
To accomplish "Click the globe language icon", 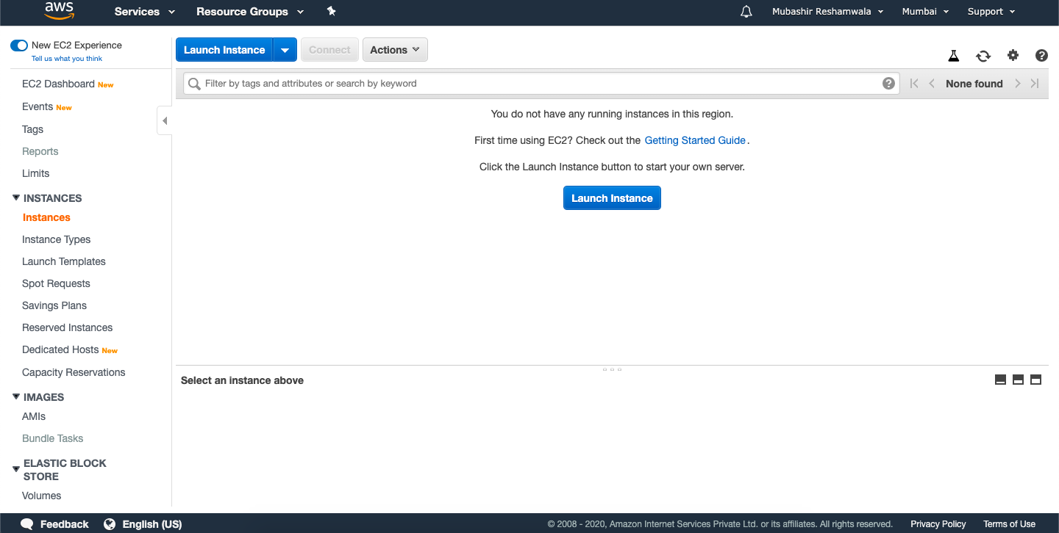I will (110, 524).
